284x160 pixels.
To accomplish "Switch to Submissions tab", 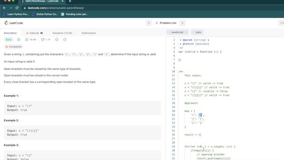I will click(x=89, y=33).
